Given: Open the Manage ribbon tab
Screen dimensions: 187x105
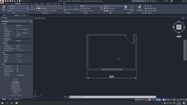Looking at the screenshot, I should (36, 3).
